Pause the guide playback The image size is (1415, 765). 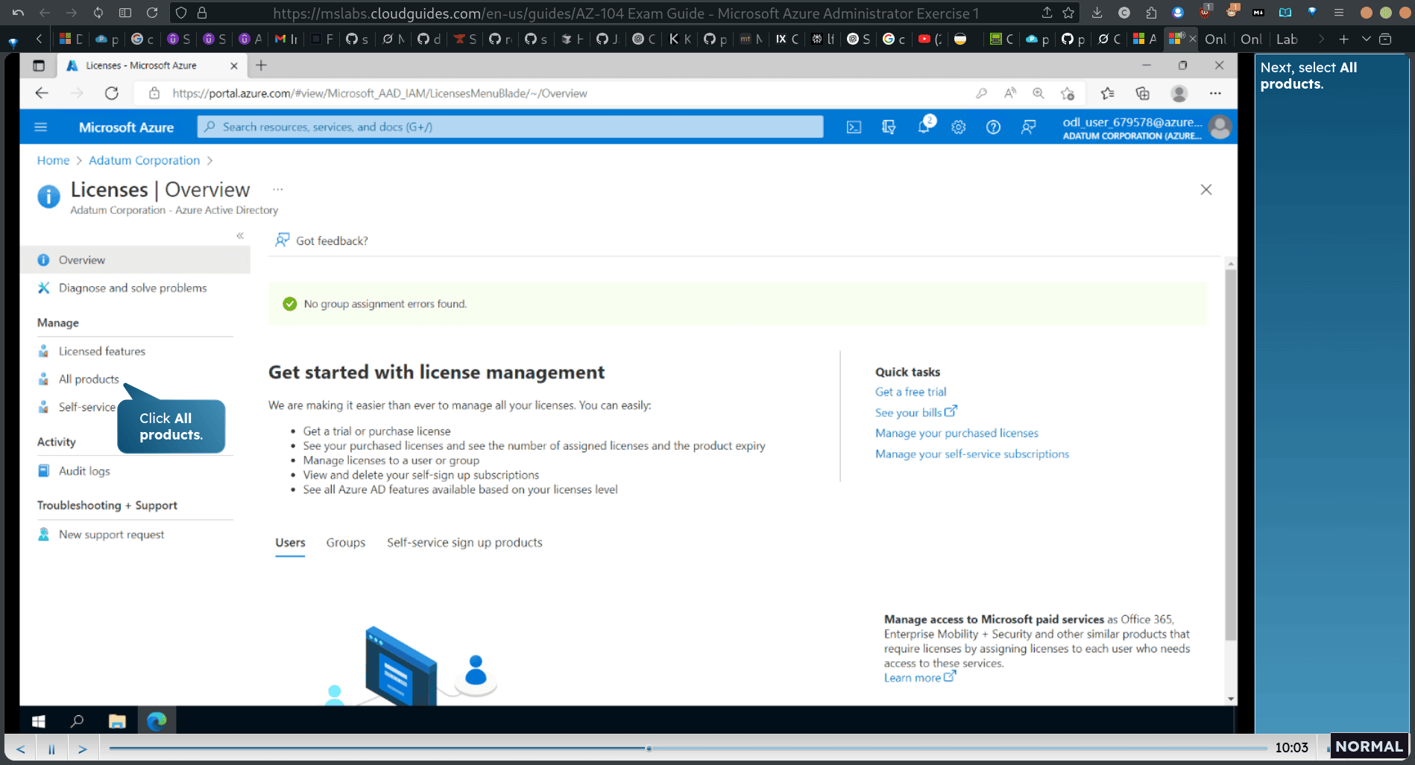(x=51, y=749)
